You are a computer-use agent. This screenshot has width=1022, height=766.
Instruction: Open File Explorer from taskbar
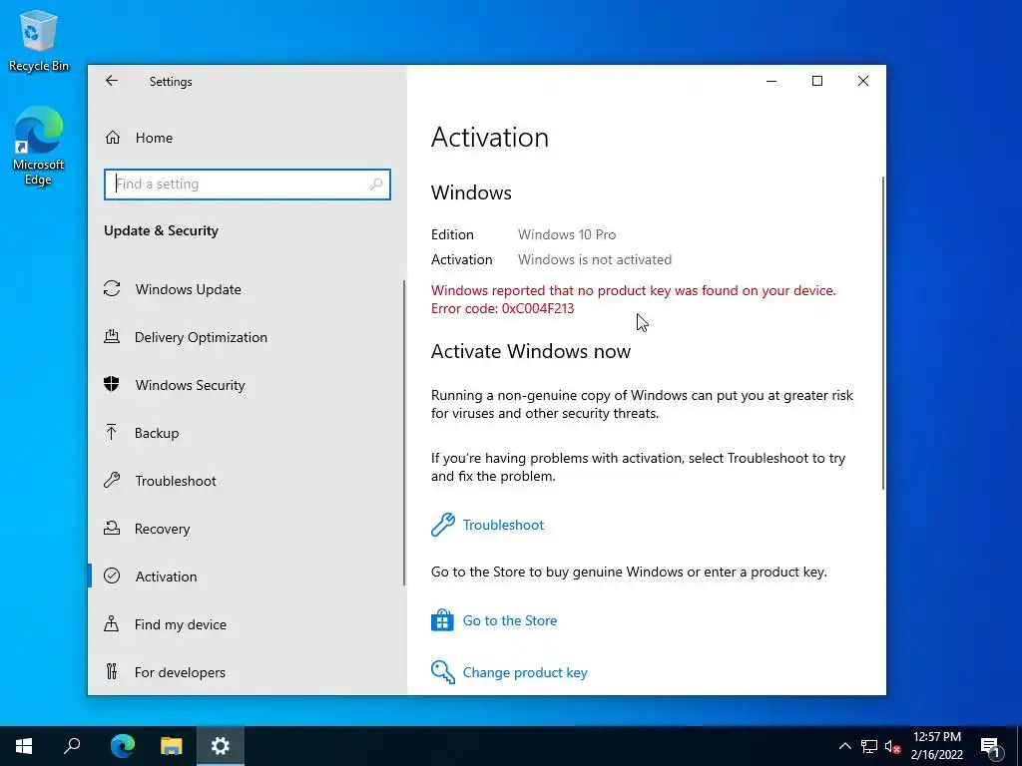pos(172,746)
